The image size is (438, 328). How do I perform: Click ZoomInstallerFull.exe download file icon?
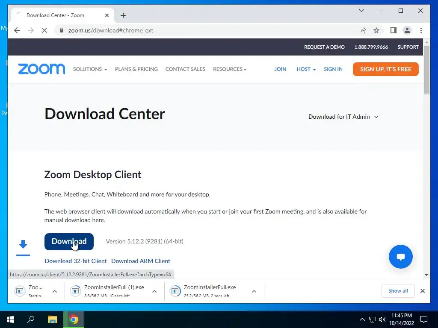tap(175, 291)
